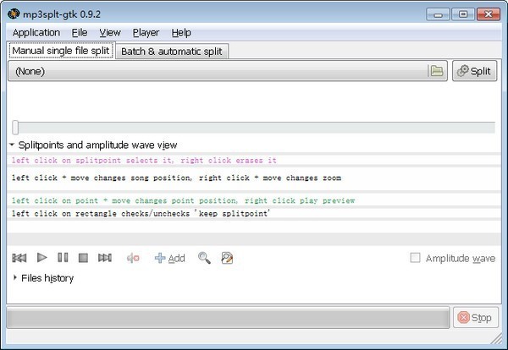508x350 pixels.
Task: Open the folder browse icon for input file
Action: click(x=436, y=71)
